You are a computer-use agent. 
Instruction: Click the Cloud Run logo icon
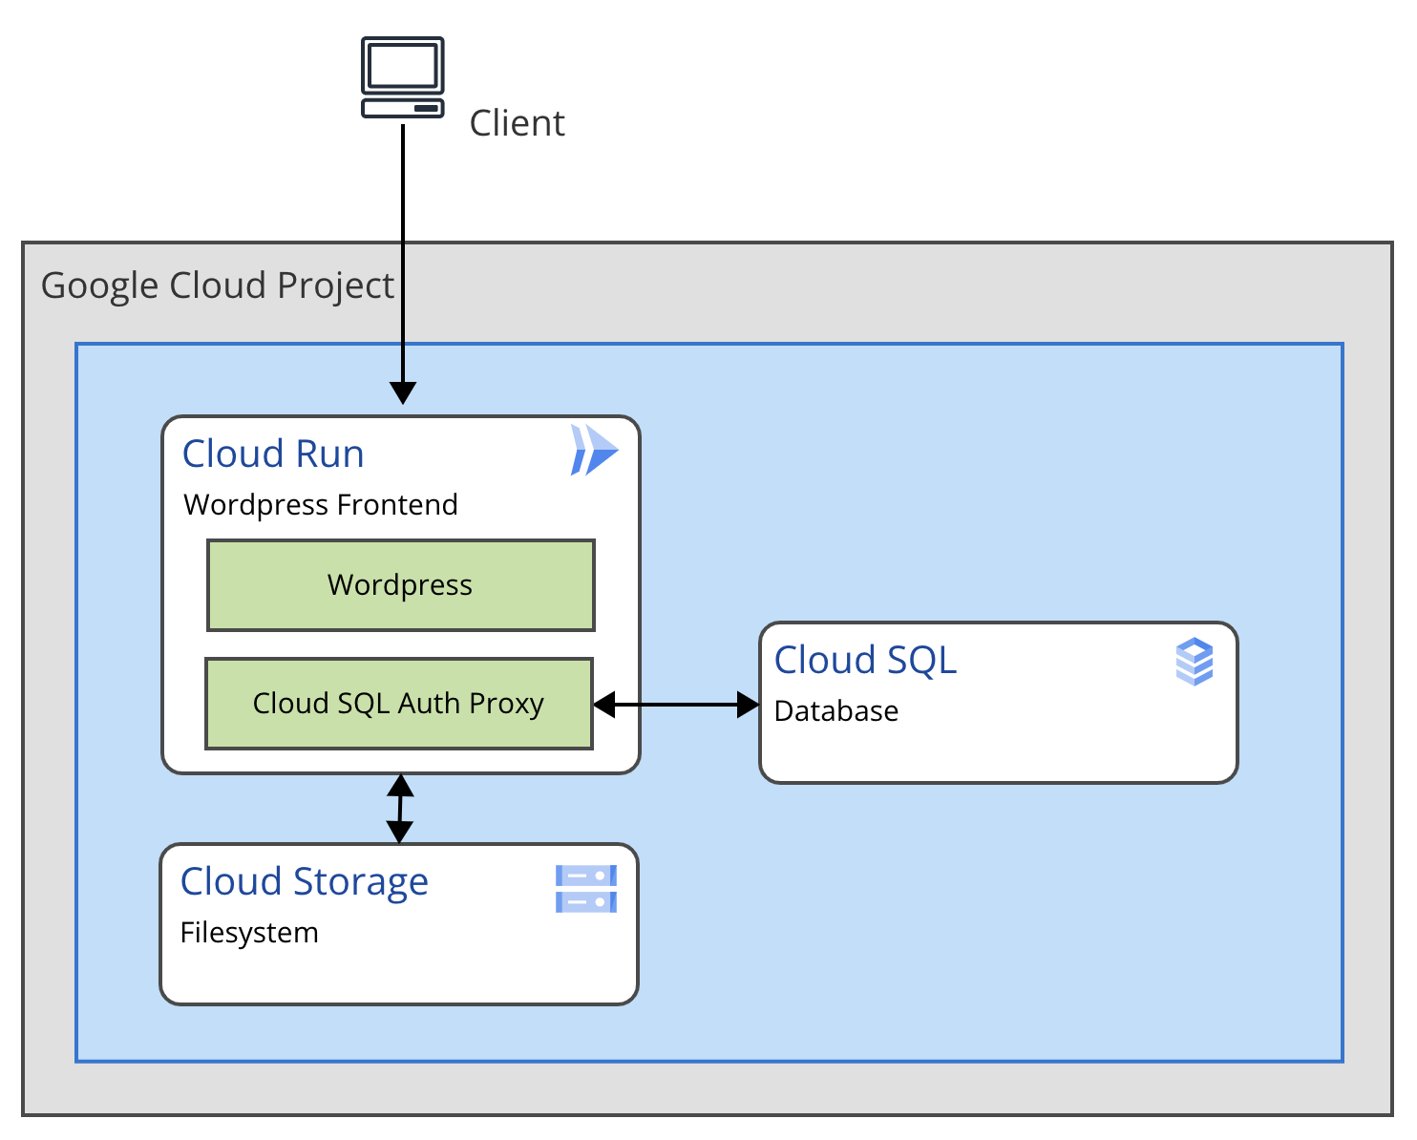point(594,450)
